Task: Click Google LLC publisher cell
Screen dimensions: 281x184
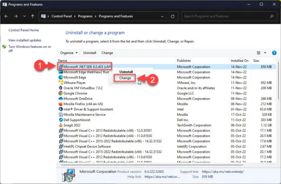Action: (185, 93)
